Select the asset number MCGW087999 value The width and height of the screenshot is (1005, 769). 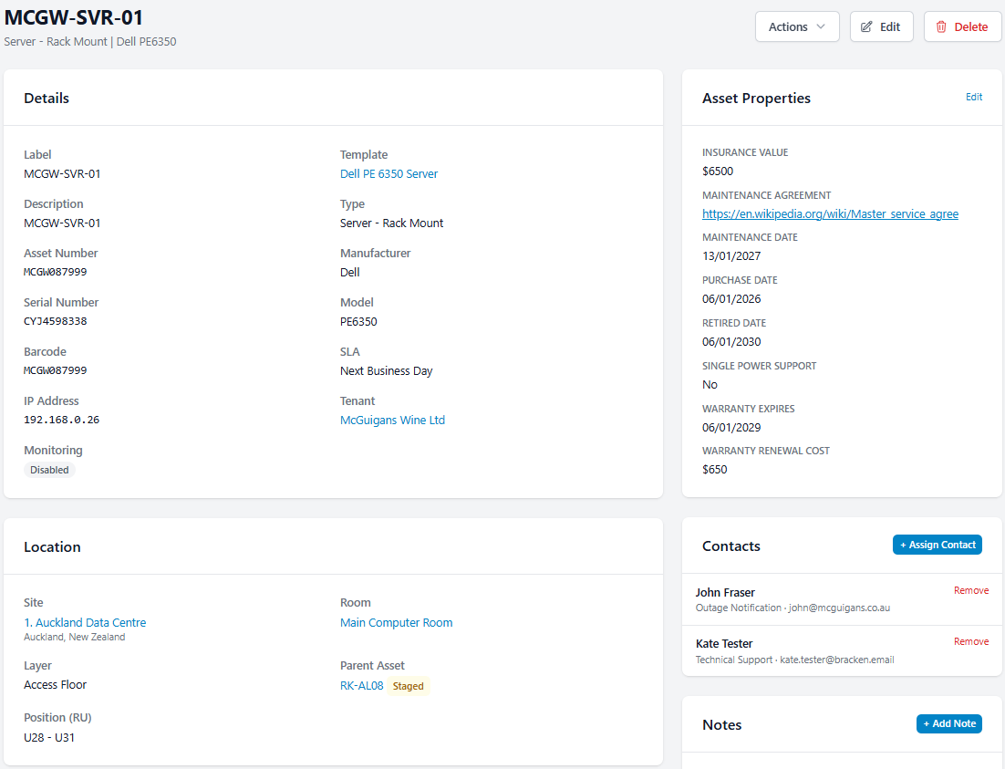(x=55, y=272)
